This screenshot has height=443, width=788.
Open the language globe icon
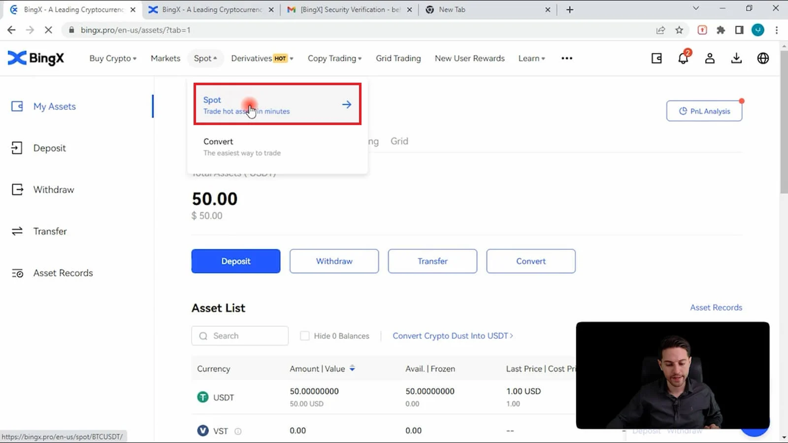pyautogui.click(x=763, y=58)
